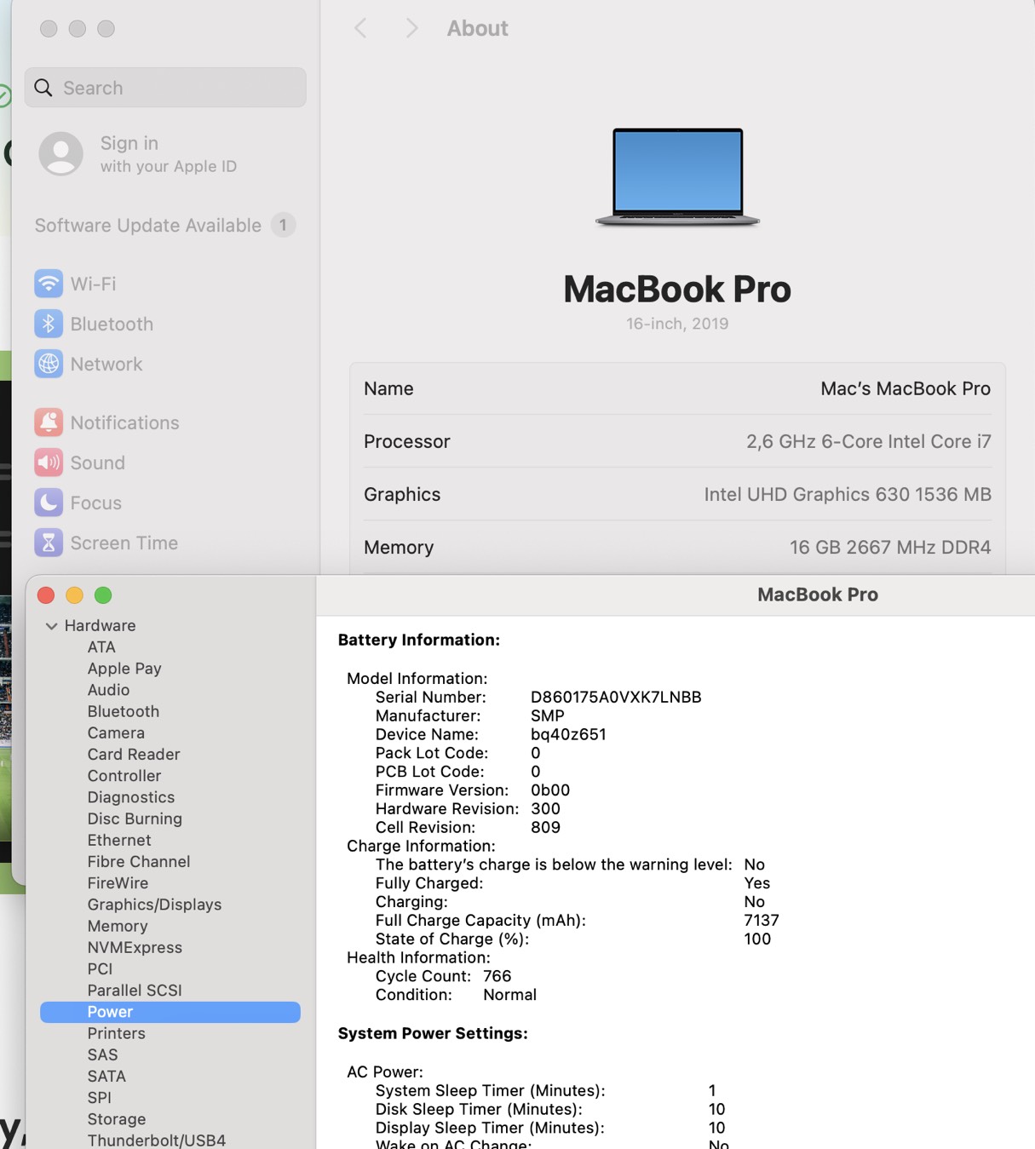Select Memory in System Information sidebar
This screenshot has height=1149, width=1035.
point(118,926)
